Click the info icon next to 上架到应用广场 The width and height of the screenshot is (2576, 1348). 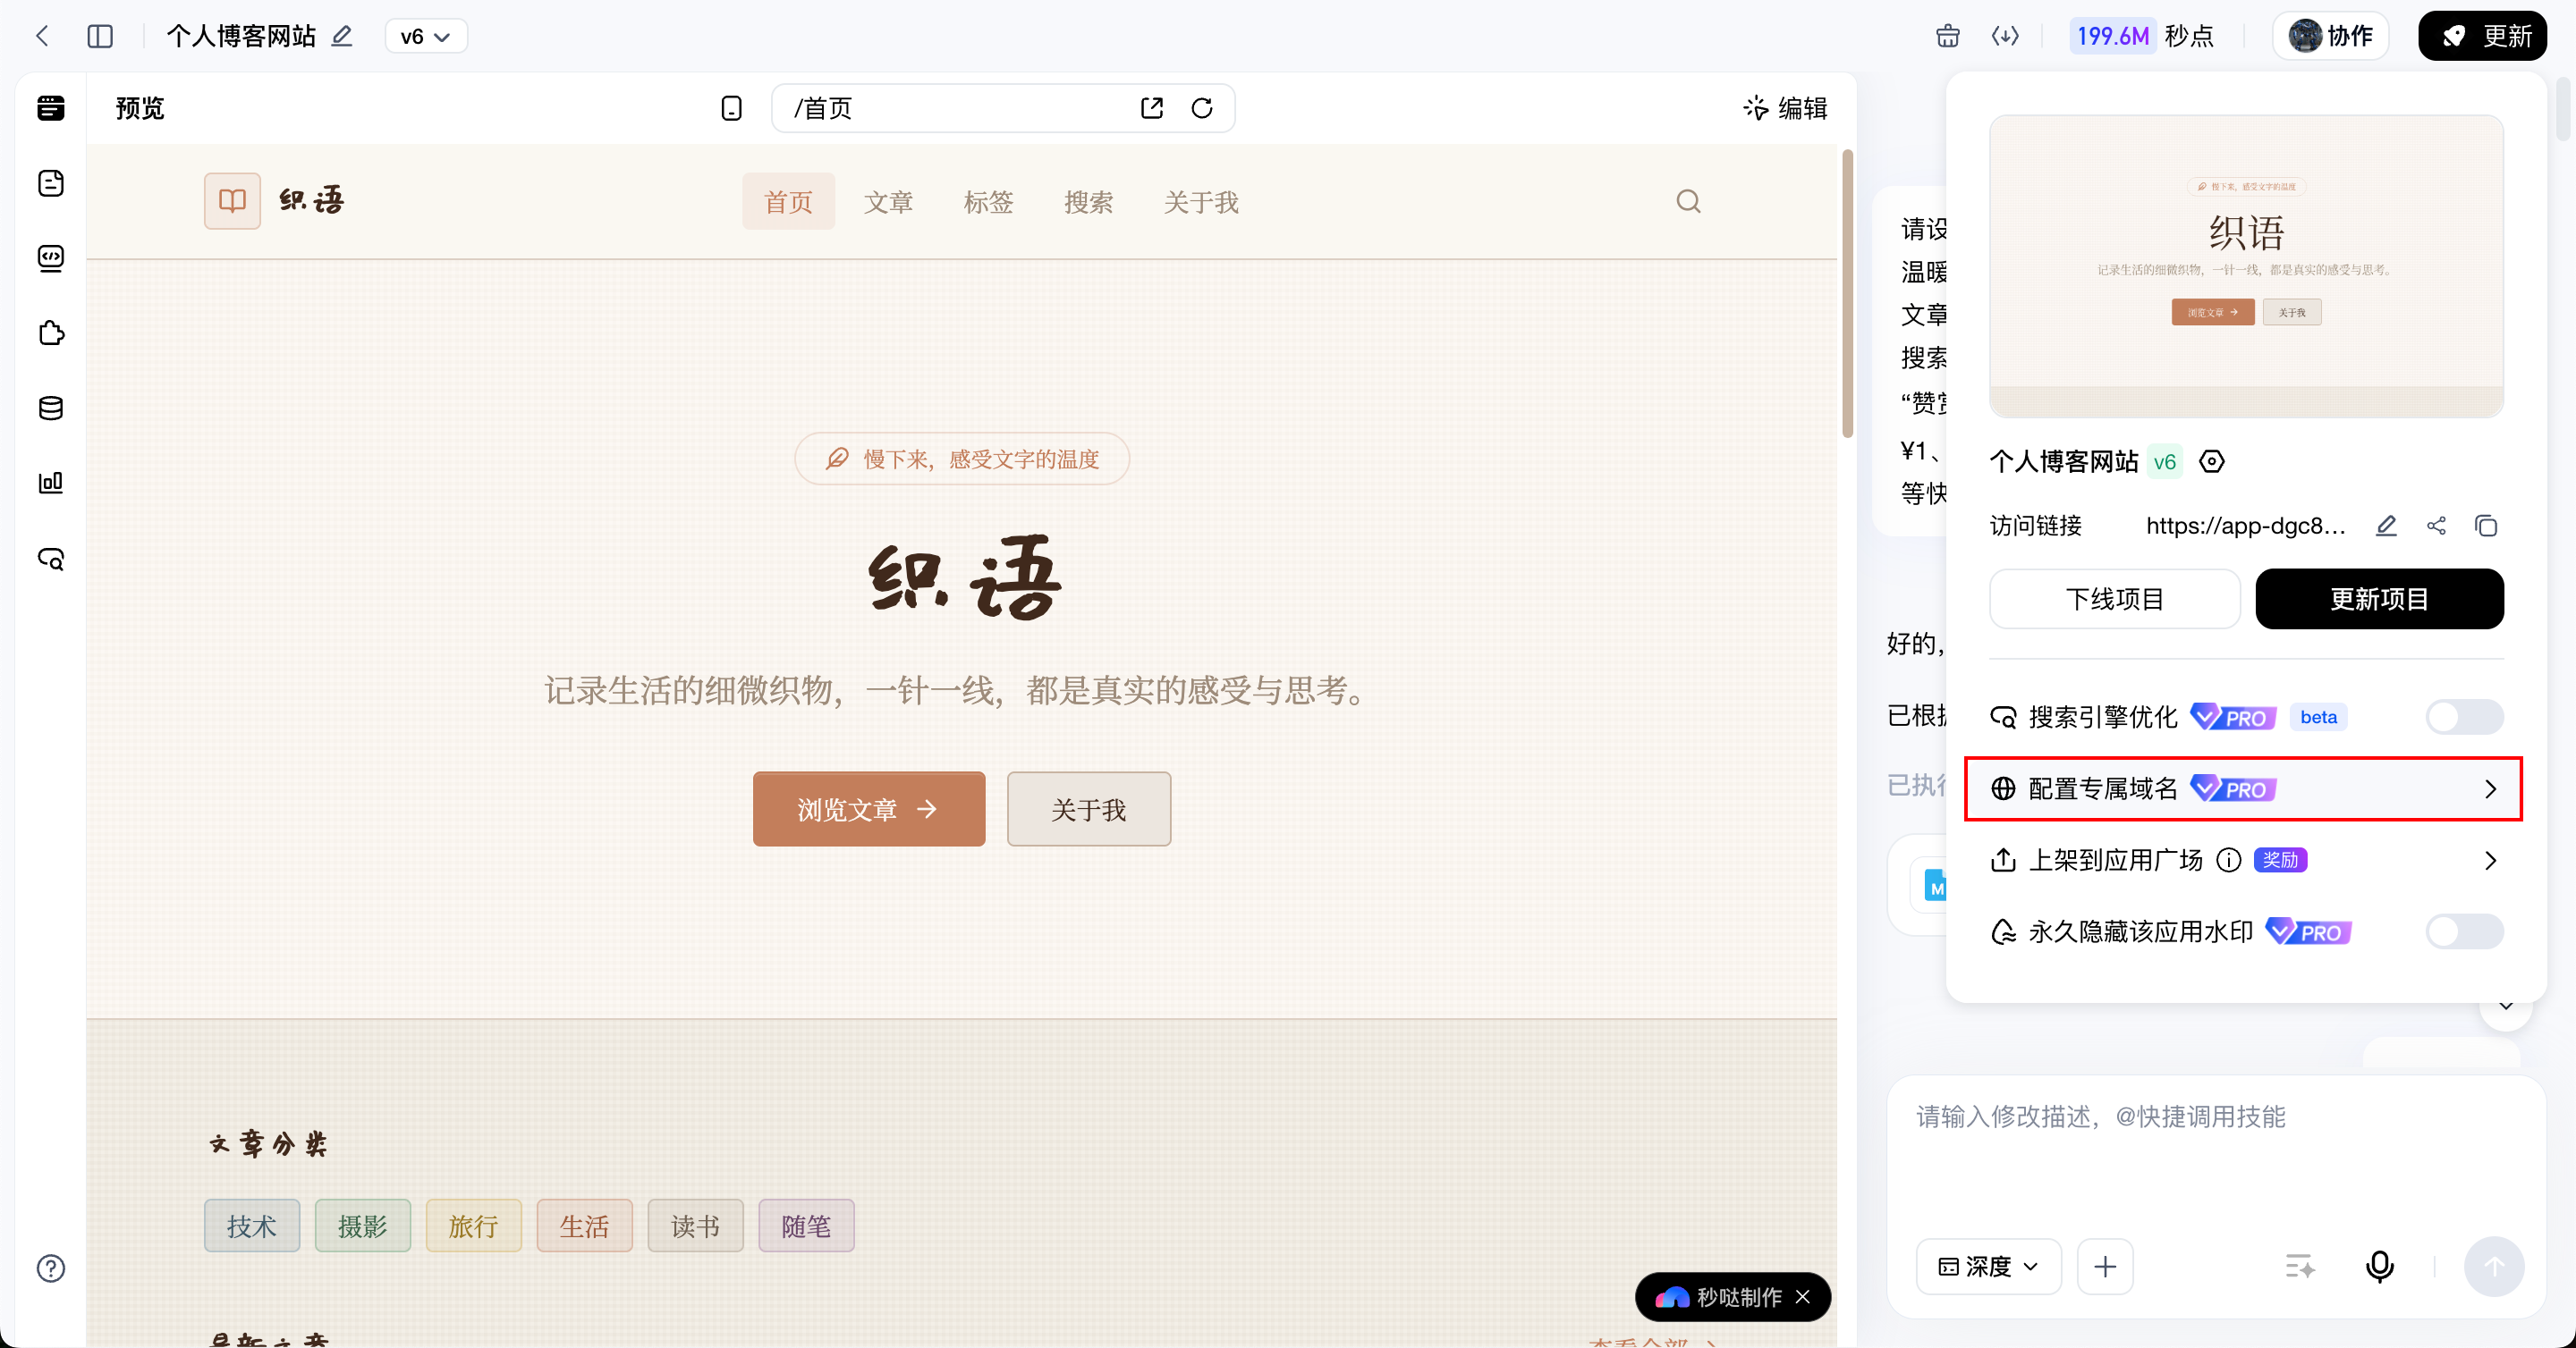2229,860
